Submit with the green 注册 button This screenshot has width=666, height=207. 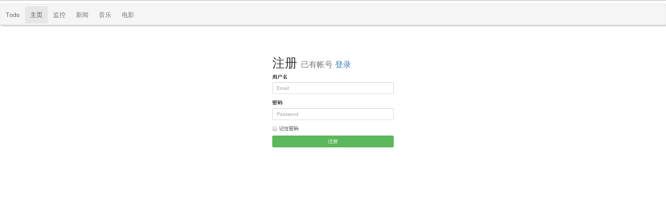click(x=333, y=141)
